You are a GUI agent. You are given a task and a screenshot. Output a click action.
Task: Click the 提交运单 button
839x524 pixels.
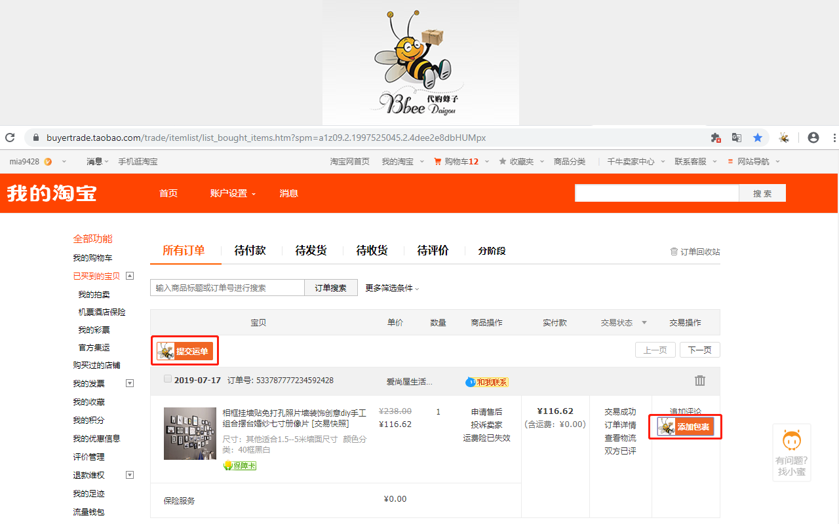click(x=185, y=351)
